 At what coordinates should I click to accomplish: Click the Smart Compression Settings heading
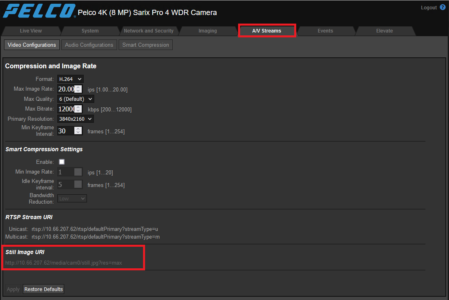[44, 149]
